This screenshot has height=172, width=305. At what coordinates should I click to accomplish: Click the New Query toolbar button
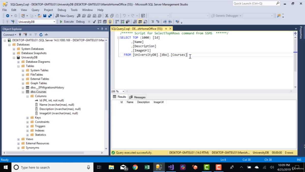pos(65,16)
